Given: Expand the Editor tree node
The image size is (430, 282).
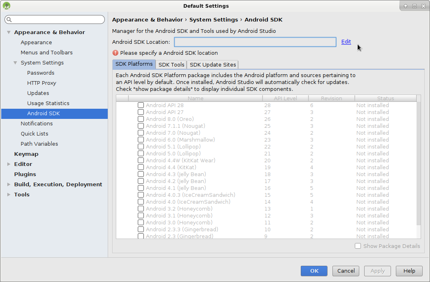Looking at the screenshot, I should [9, 164].
